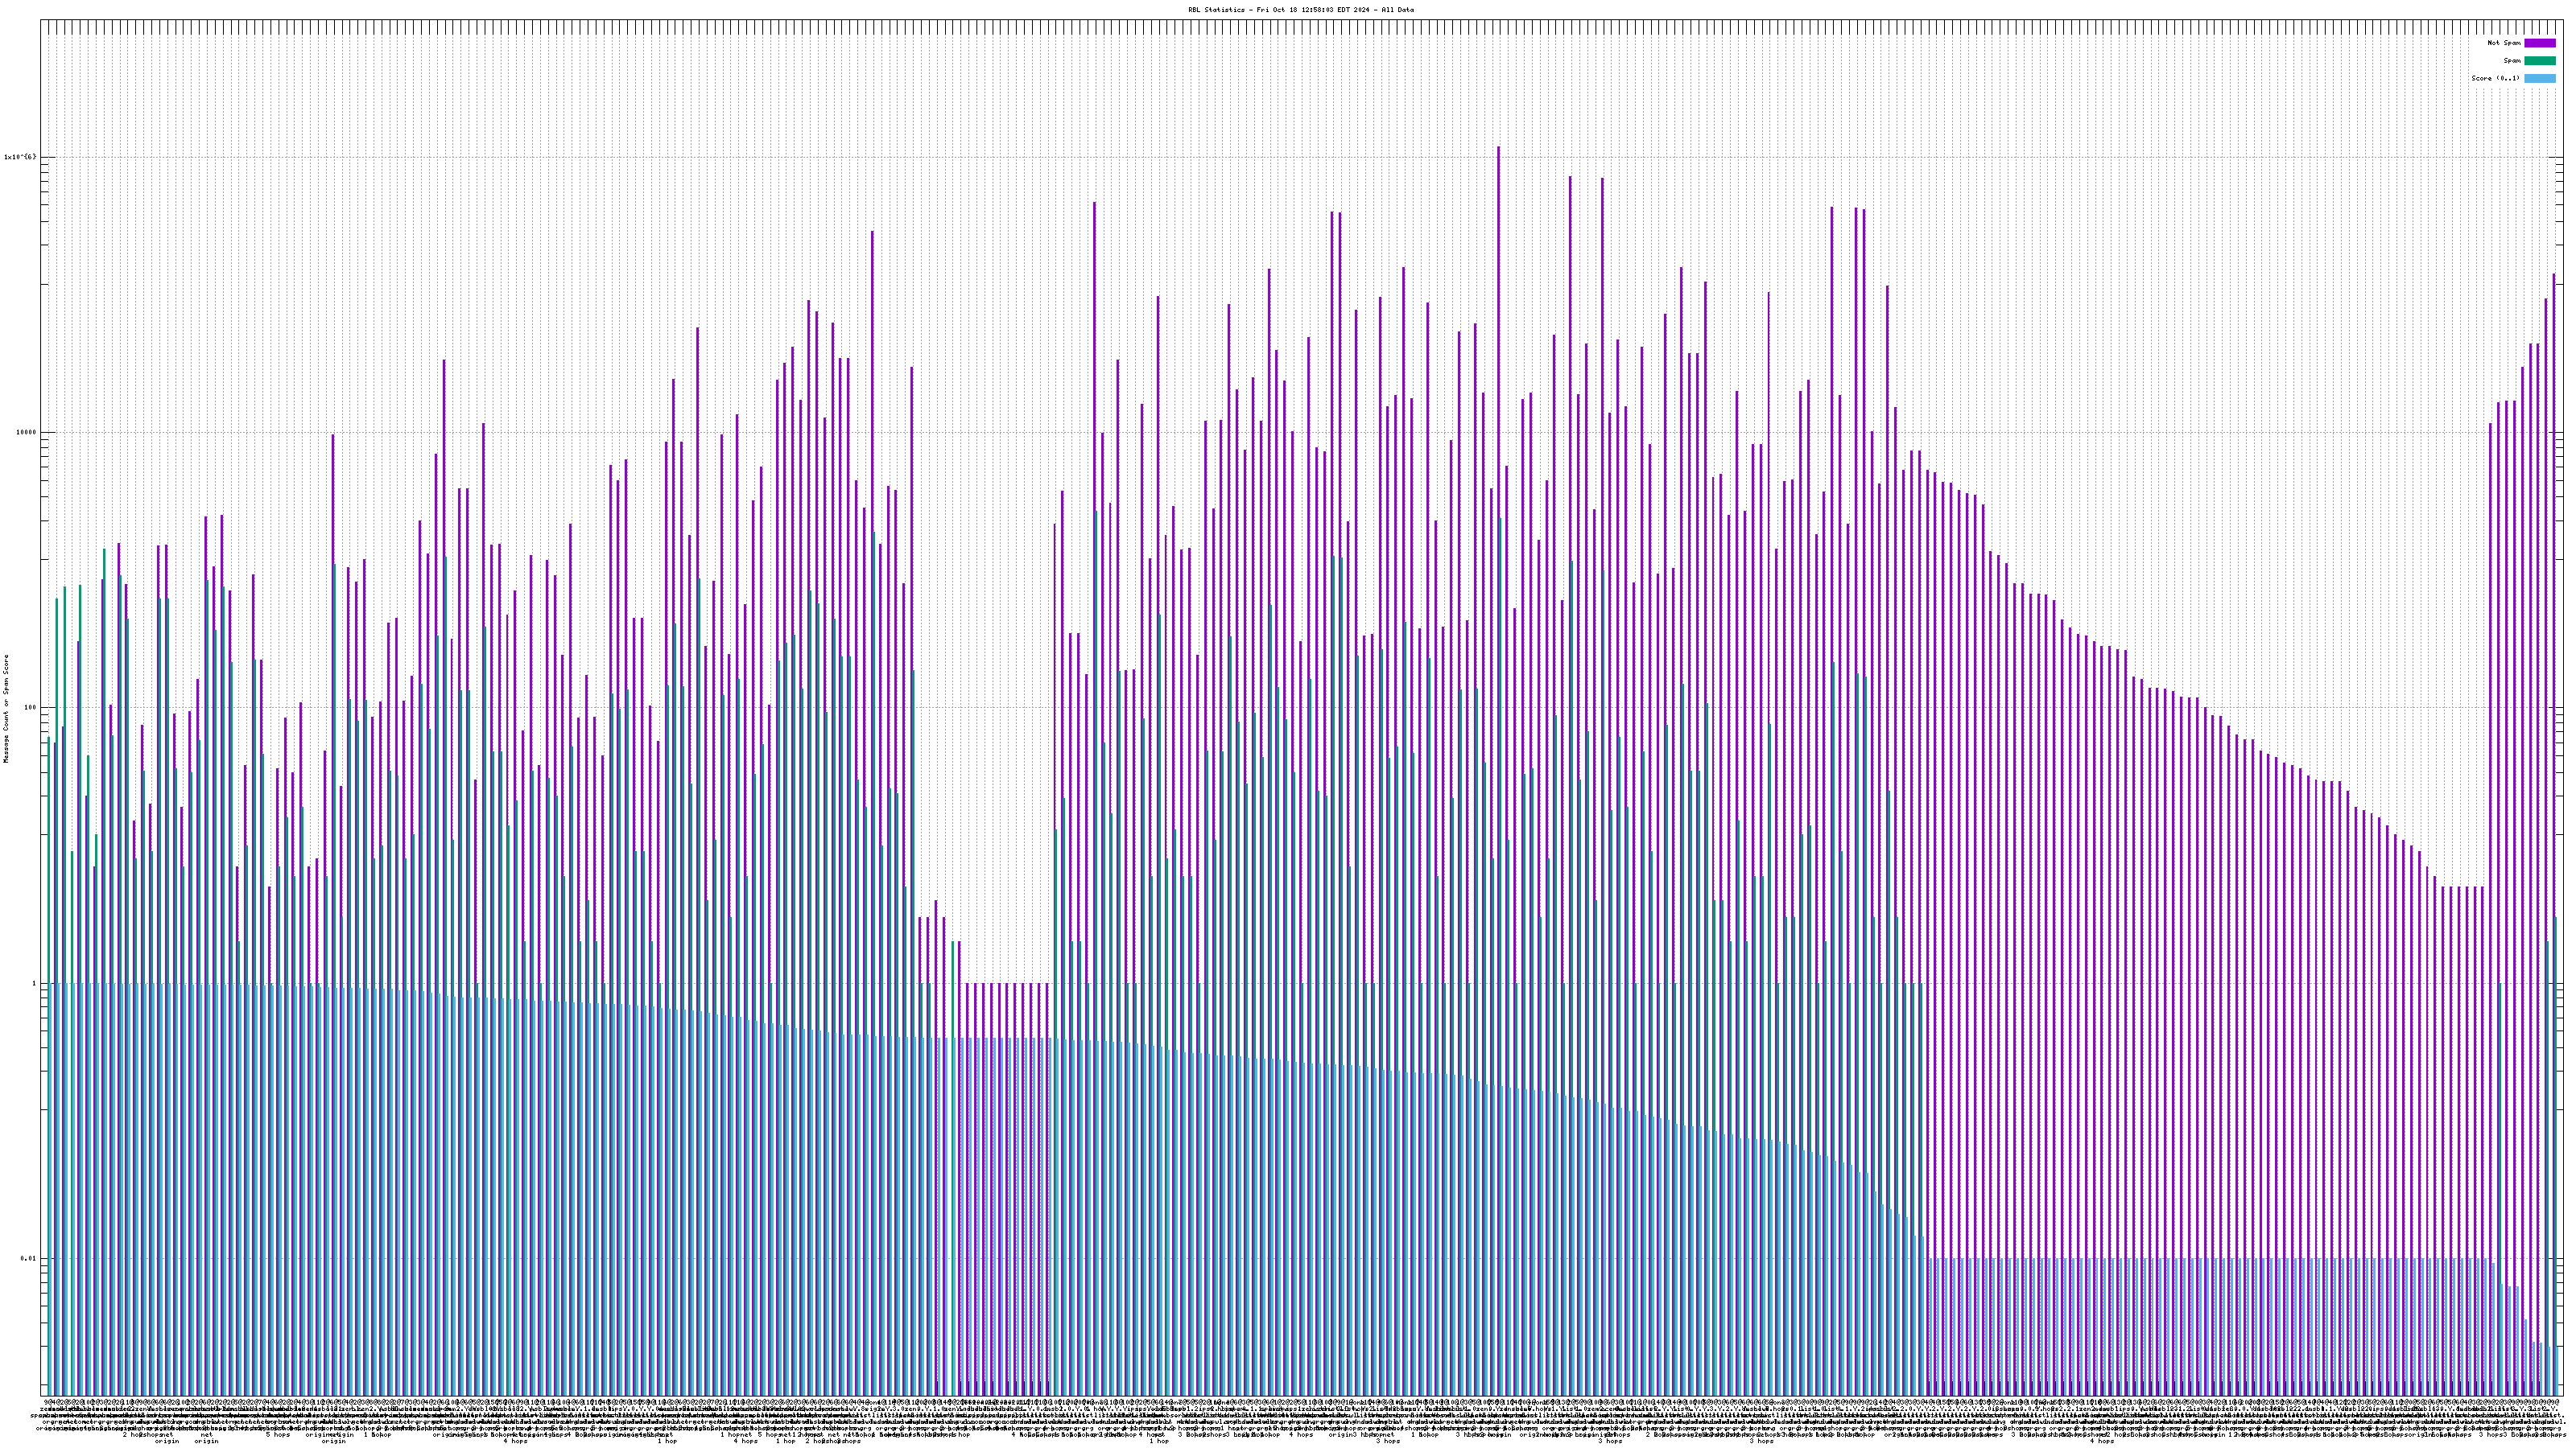Click the blue Score (0..1) legend swatch
This screenshot has height=1448, width=2576.
click(2539, 78)
